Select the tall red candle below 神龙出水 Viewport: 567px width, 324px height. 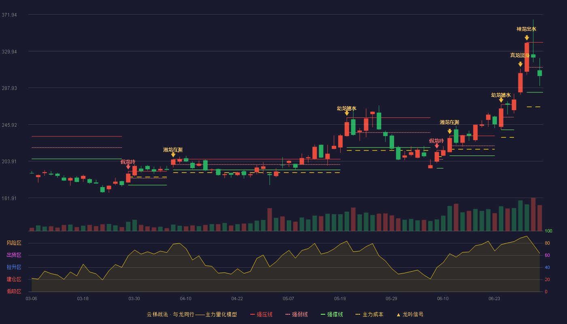[x=526, y=57]
